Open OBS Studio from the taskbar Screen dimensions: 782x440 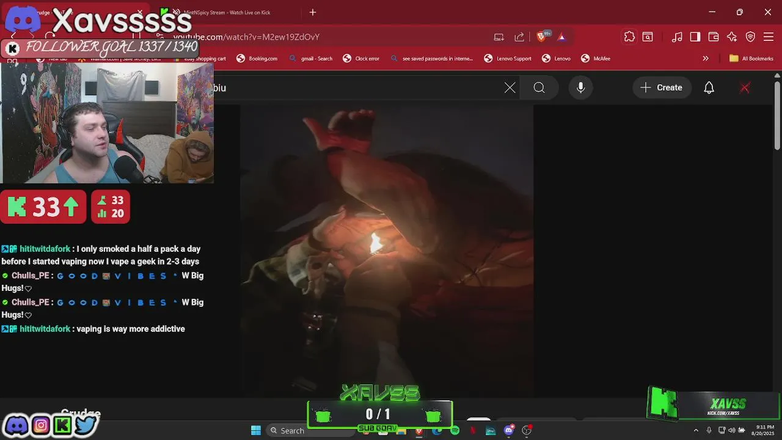[527, 431]
